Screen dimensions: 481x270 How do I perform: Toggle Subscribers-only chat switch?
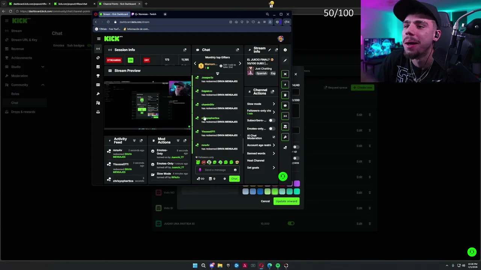271,120
